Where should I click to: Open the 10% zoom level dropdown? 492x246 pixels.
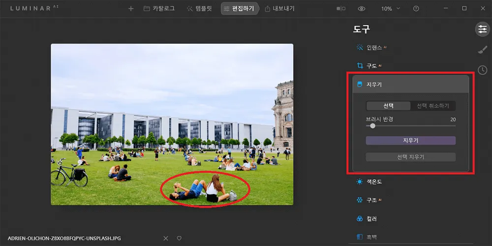pos(391,9)
